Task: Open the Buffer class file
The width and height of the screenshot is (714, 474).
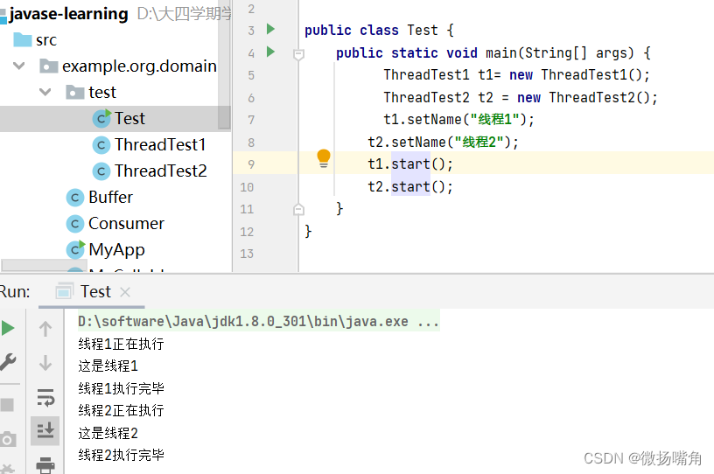Action: [110, 197]
